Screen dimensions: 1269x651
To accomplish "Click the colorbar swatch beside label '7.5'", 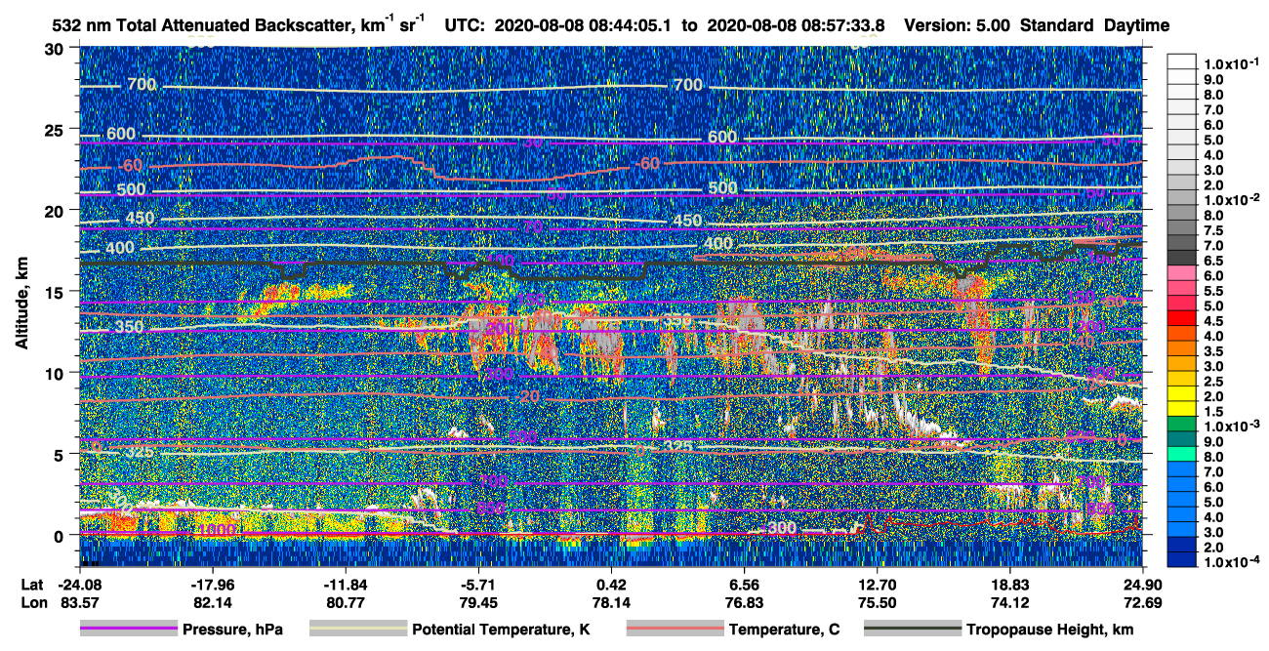I will [x=1182, y=228].
